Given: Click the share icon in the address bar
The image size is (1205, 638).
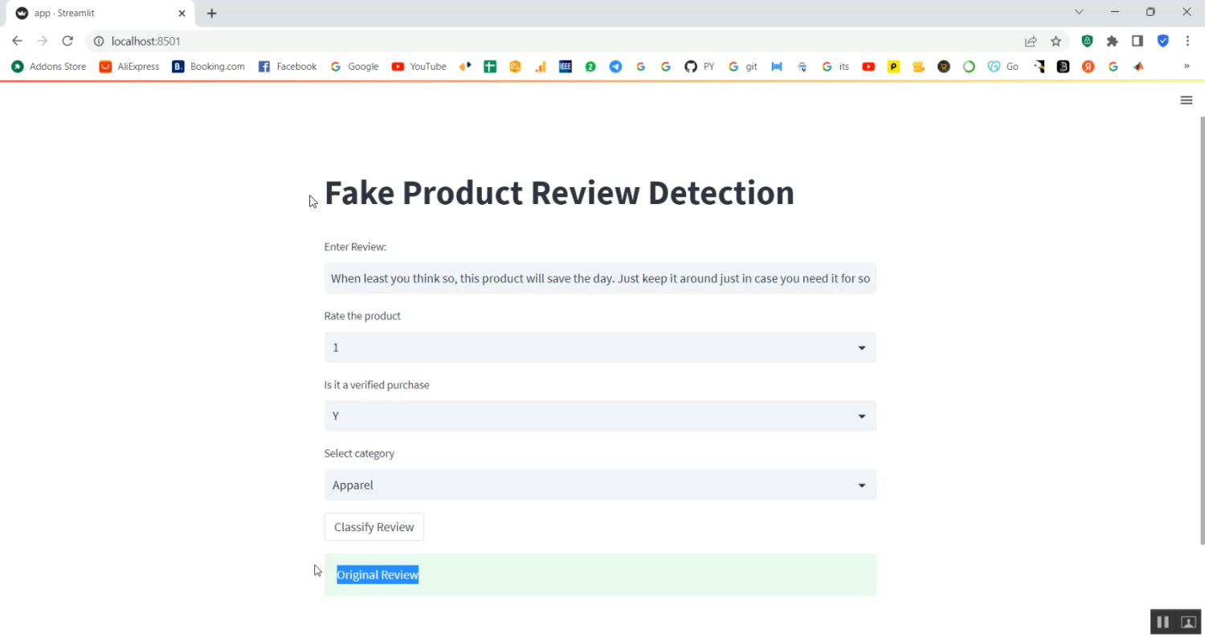Looking at the screenshot, I should 1031,41.
